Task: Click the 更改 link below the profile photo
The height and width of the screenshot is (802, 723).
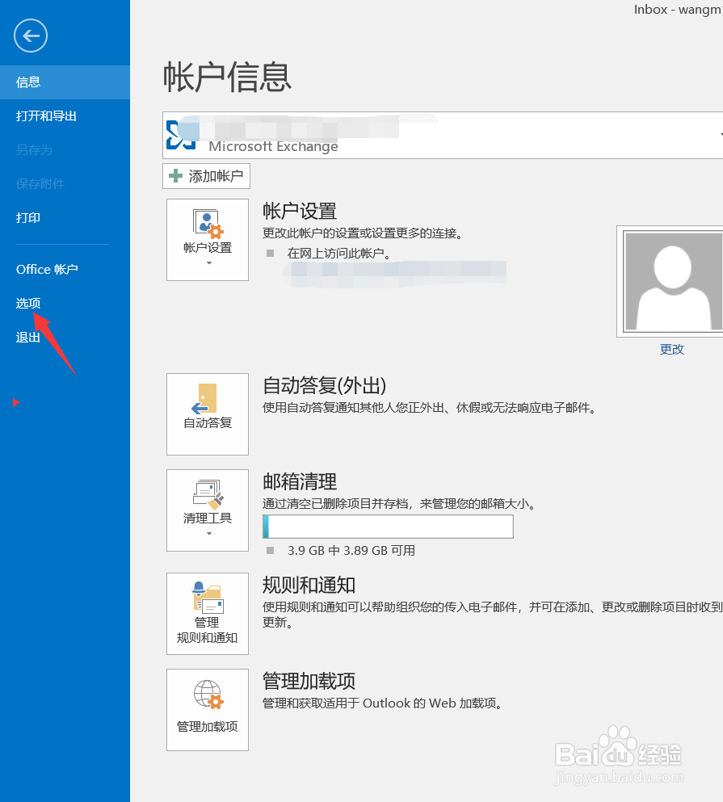Action: [671, 348]
